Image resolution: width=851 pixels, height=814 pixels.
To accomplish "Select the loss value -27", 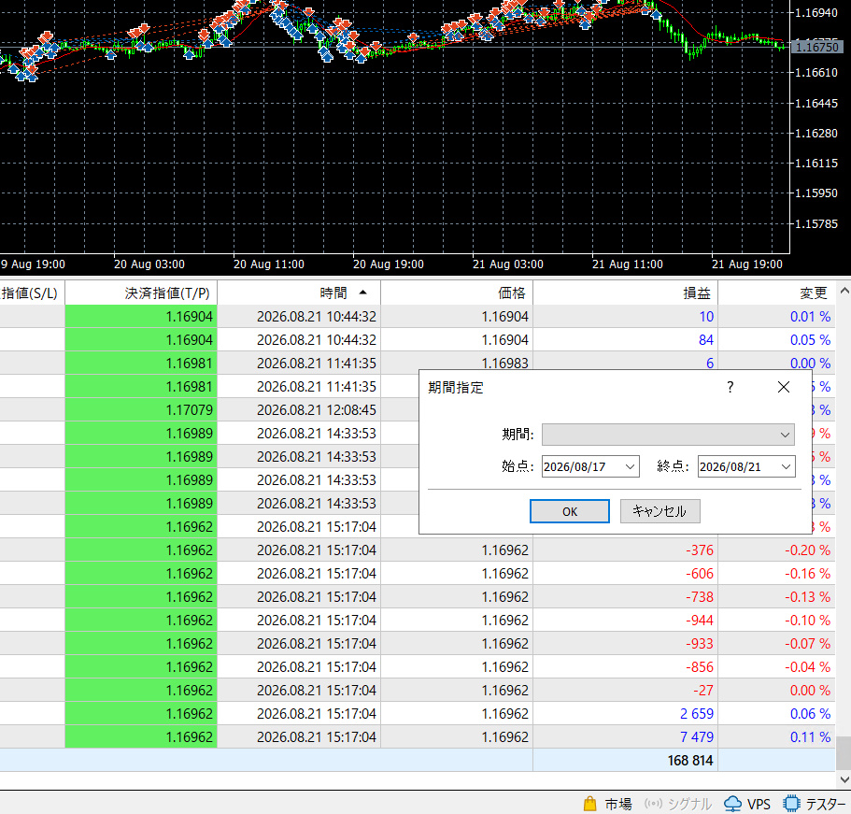I will pyautogui.click(x=703, y=691).
